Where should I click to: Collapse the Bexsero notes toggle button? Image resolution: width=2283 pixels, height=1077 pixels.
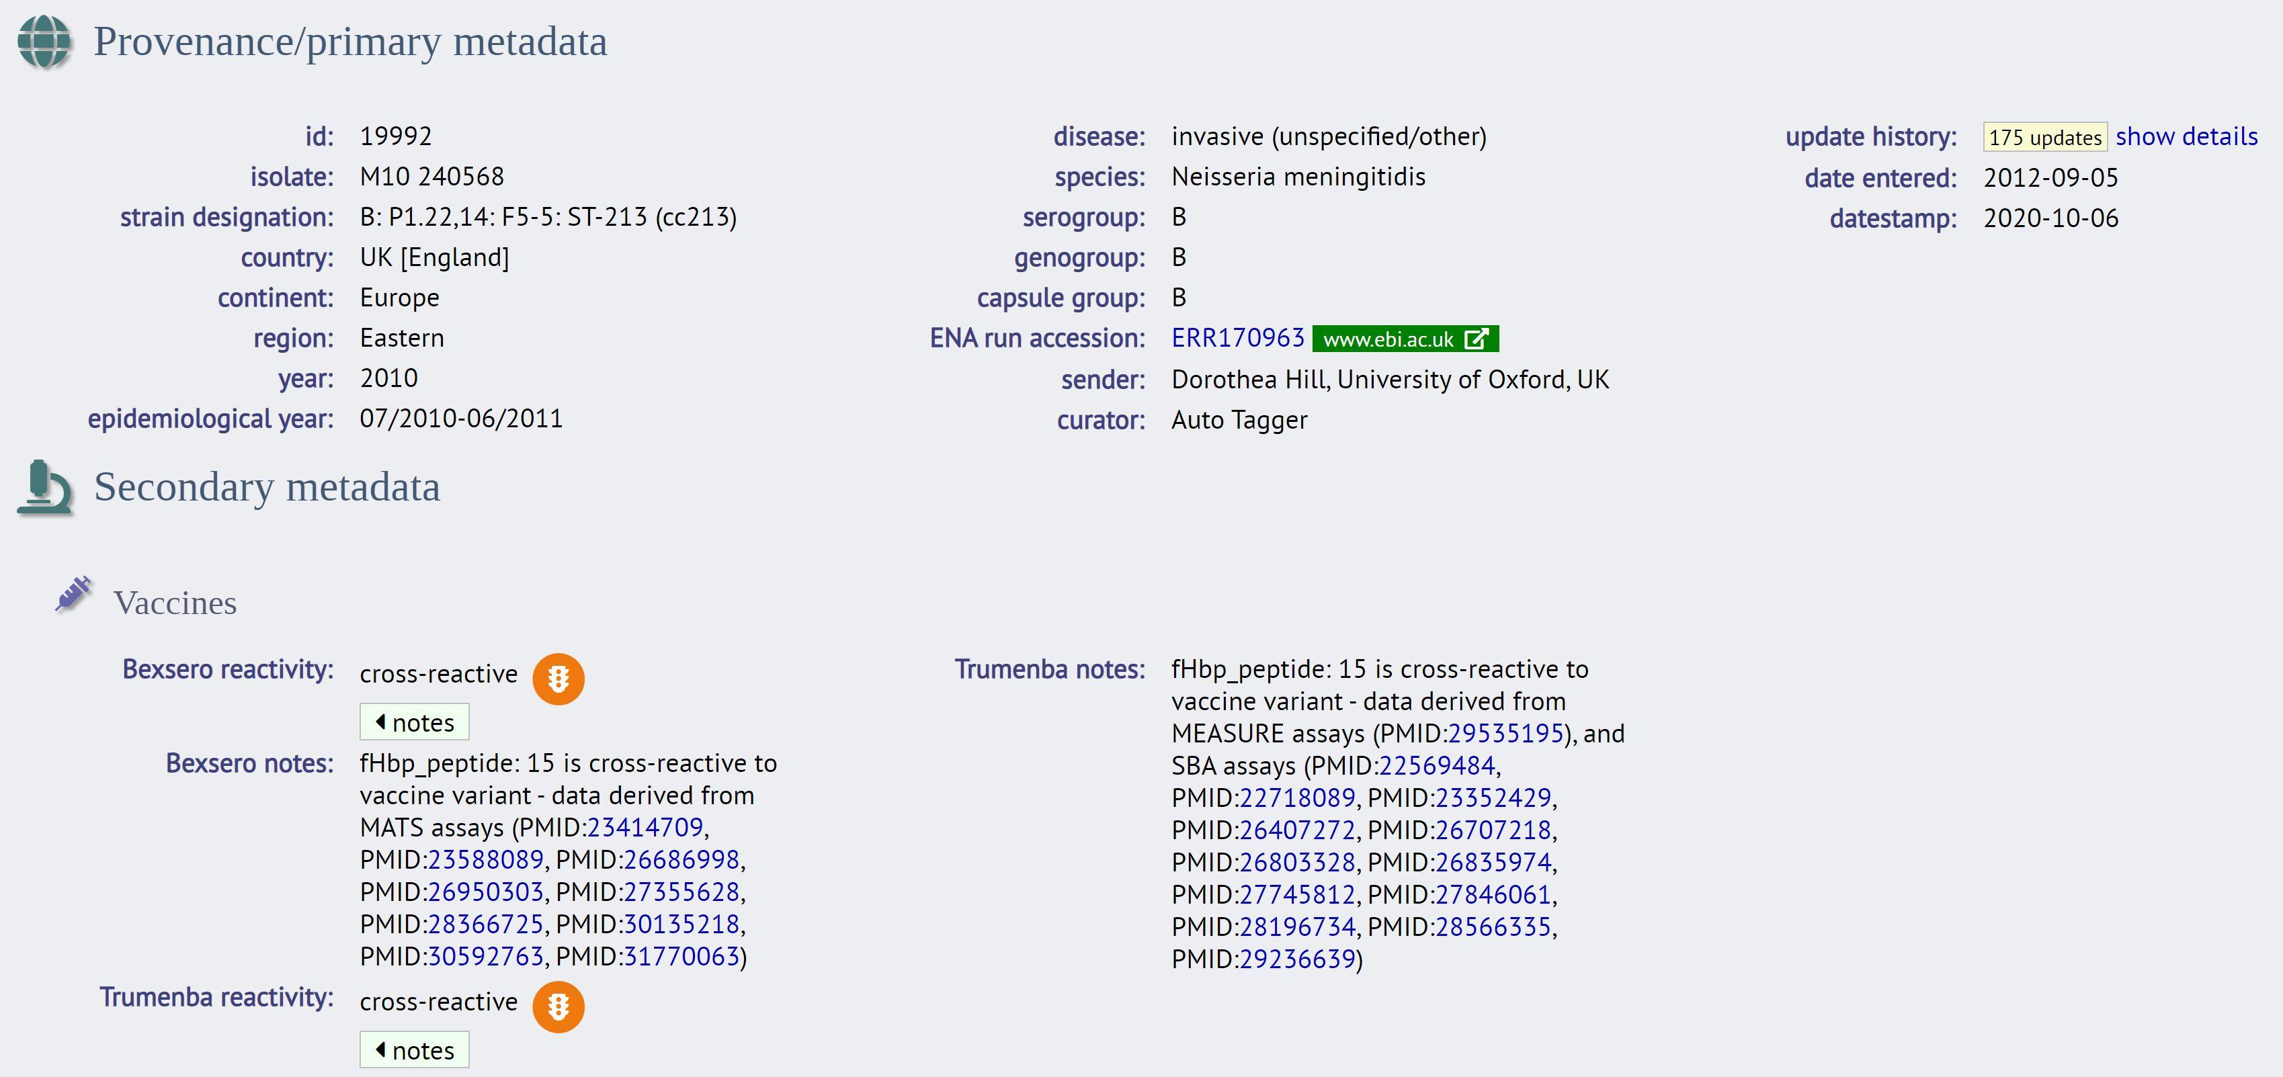tap(414, 722)
